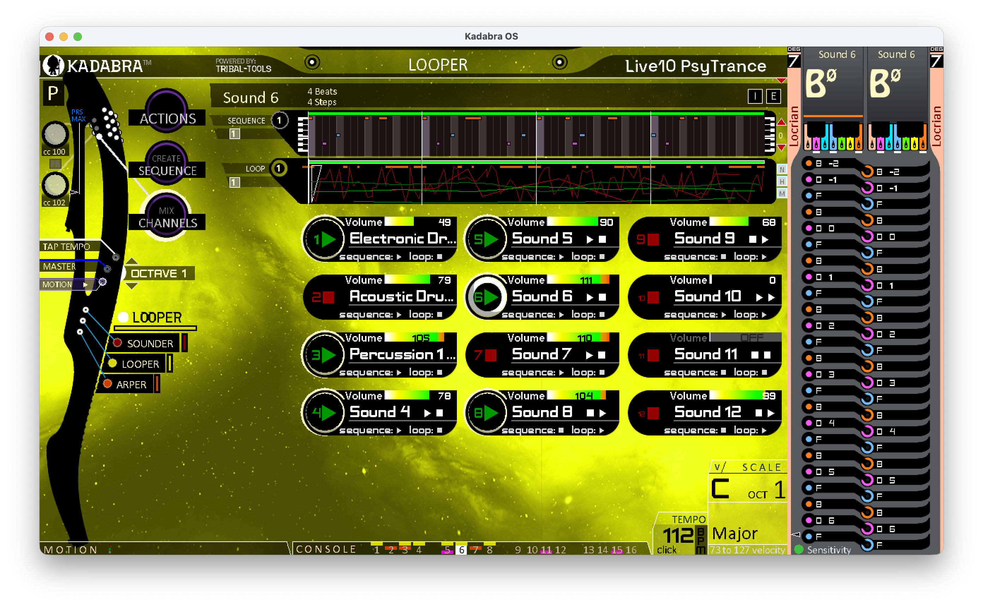983x607 pixels.
Task: Open MIX CHANNELS mode
Action: (x=167, y=216)
